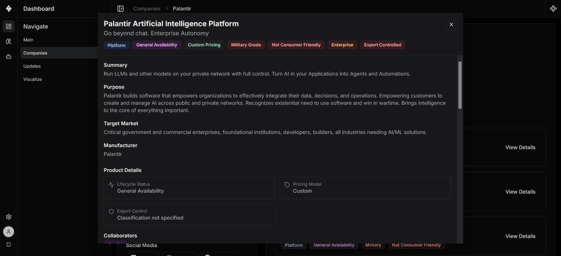Click the Summary heading
Viewport: 561px width, 256px height.
[x=115, y=65]
